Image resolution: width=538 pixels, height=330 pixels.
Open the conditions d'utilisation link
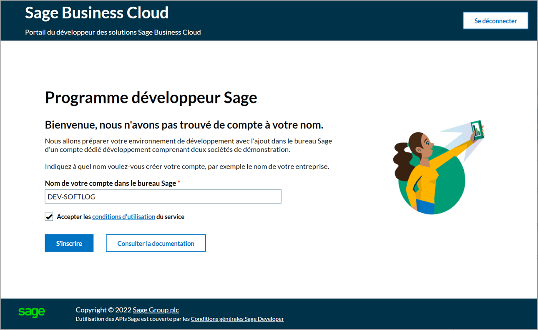click(x=123, y=217)
